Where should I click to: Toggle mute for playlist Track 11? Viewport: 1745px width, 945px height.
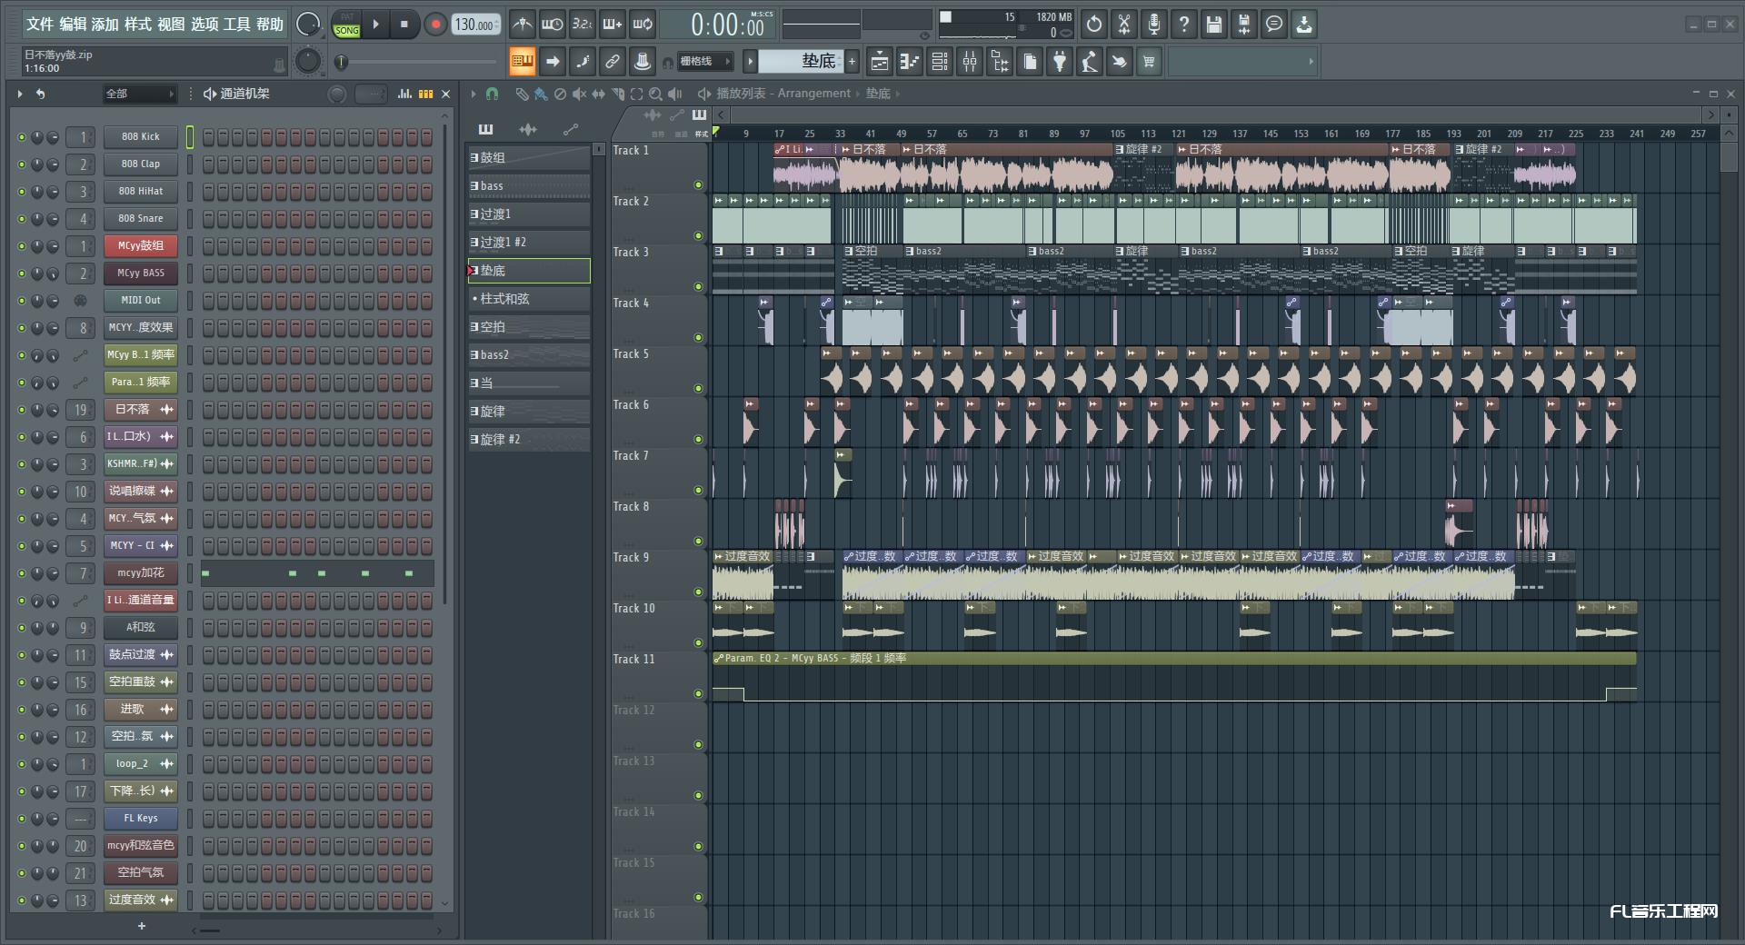(x=698, y=693)
